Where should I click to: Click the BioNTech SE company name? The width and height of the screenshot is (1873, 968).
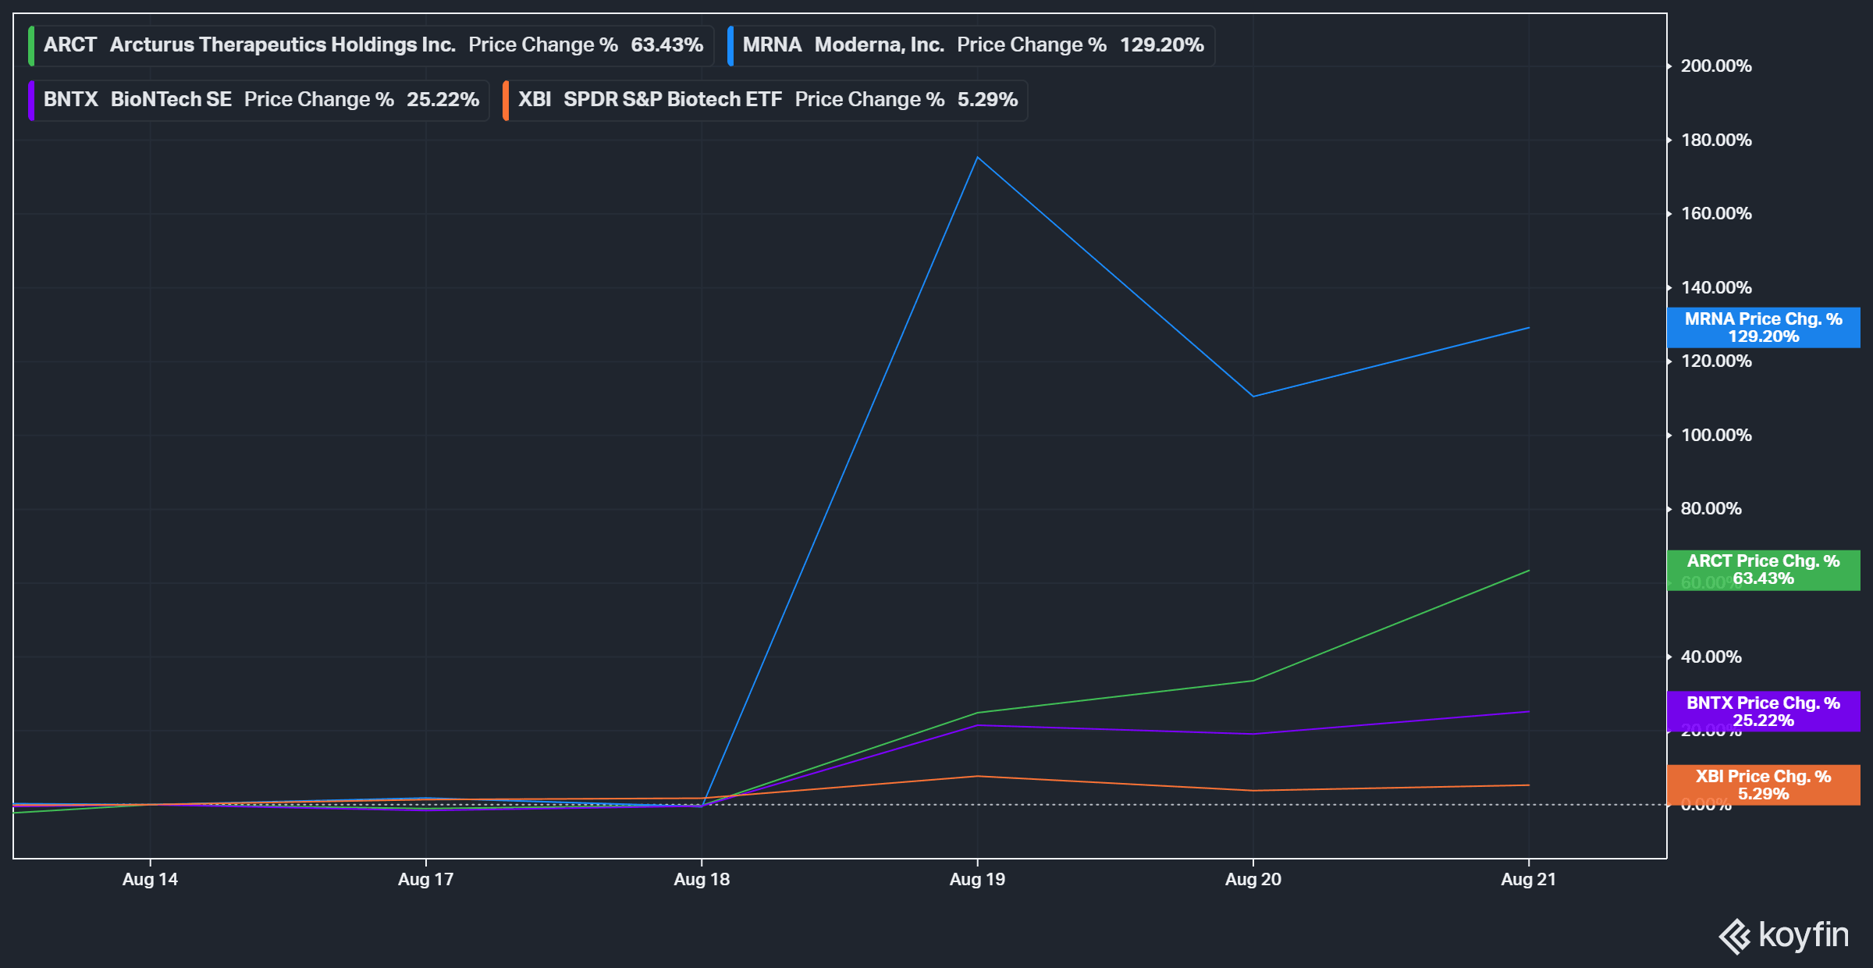tap(171, 100)
